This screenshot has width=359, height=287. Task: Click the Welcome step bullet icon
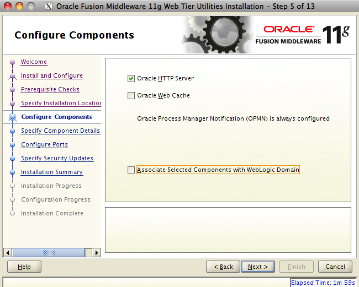pyautogui.click(x=12, y=62)
